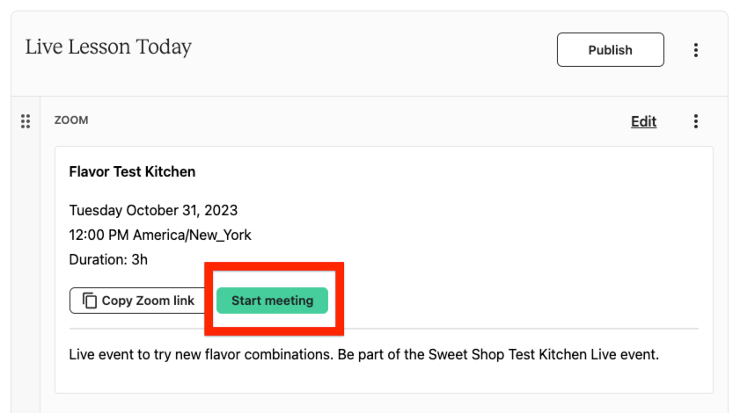Open the lesson three-dot options menu
The image size is (740, 413).
(x=696, y=50)
